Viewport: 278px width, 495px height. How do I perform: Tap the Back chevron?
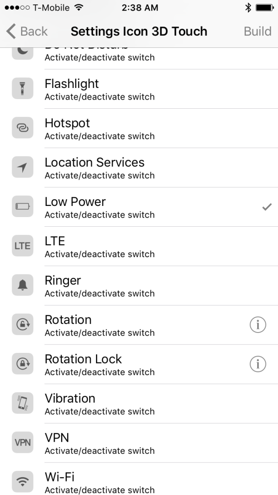coord(11,31)
